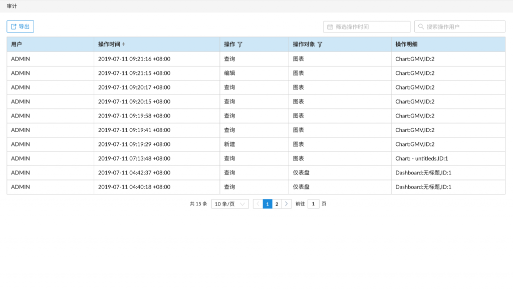This screenshot has width=513, height=290.
Task: Sort by 操作时间 using sort arrows
Action: point(124,44)
